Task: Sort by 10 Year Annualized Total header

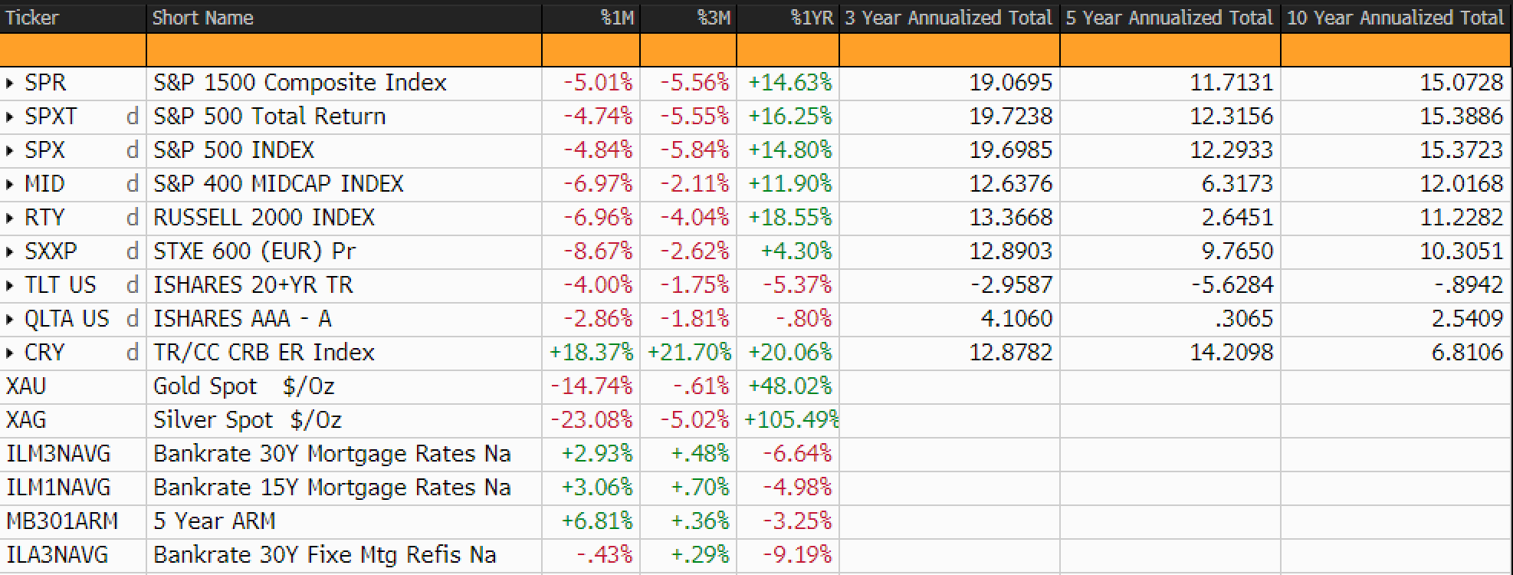Action: tap(1395, 18)
